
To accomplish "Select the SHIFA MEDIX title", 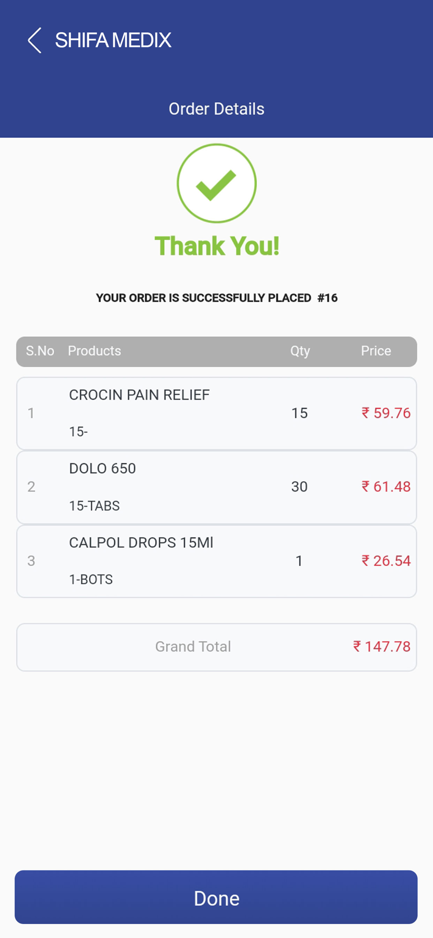I will [113, 40].
